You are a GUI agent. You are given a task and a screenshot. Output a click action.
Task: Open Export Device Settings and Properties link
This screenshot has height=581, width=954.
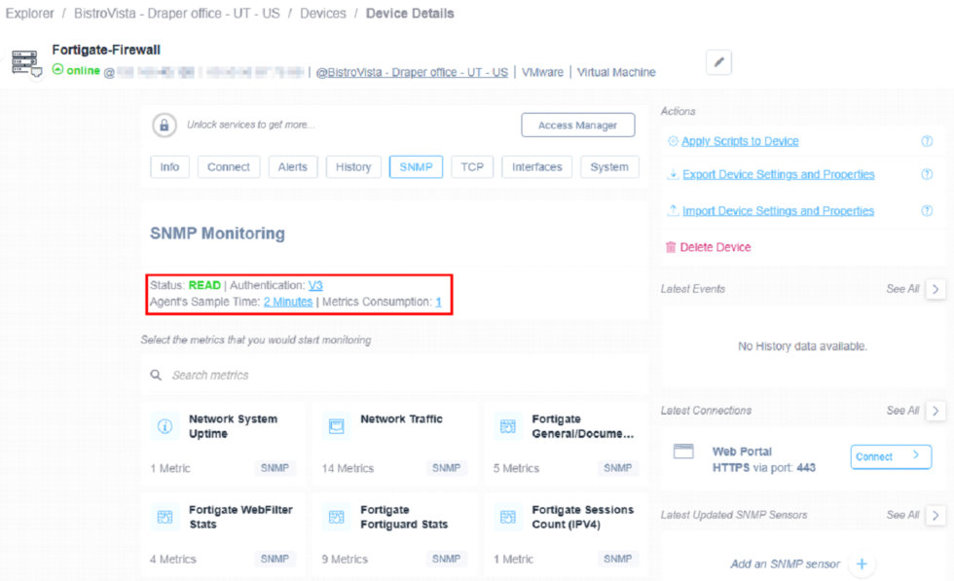click(778, 174)
